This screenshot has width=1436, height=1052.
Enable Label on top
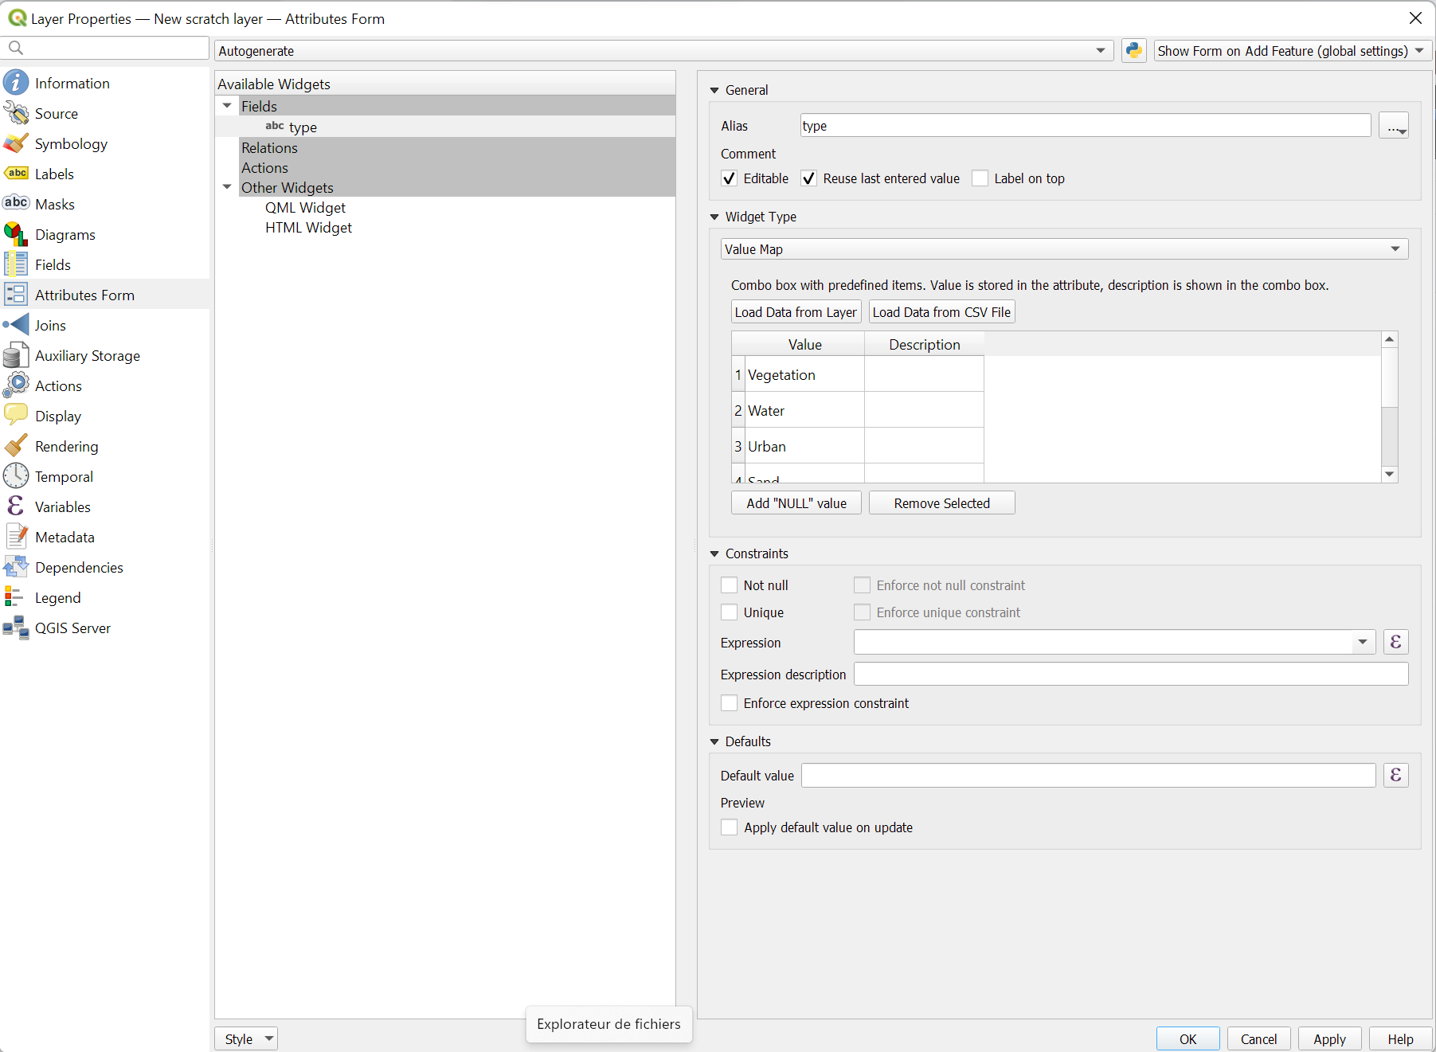[980, 178]
